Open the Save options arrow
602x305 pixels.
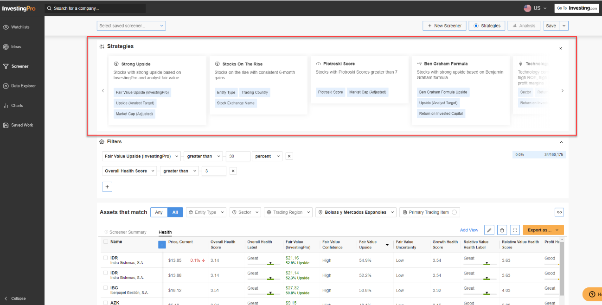(x=564, y=26)
